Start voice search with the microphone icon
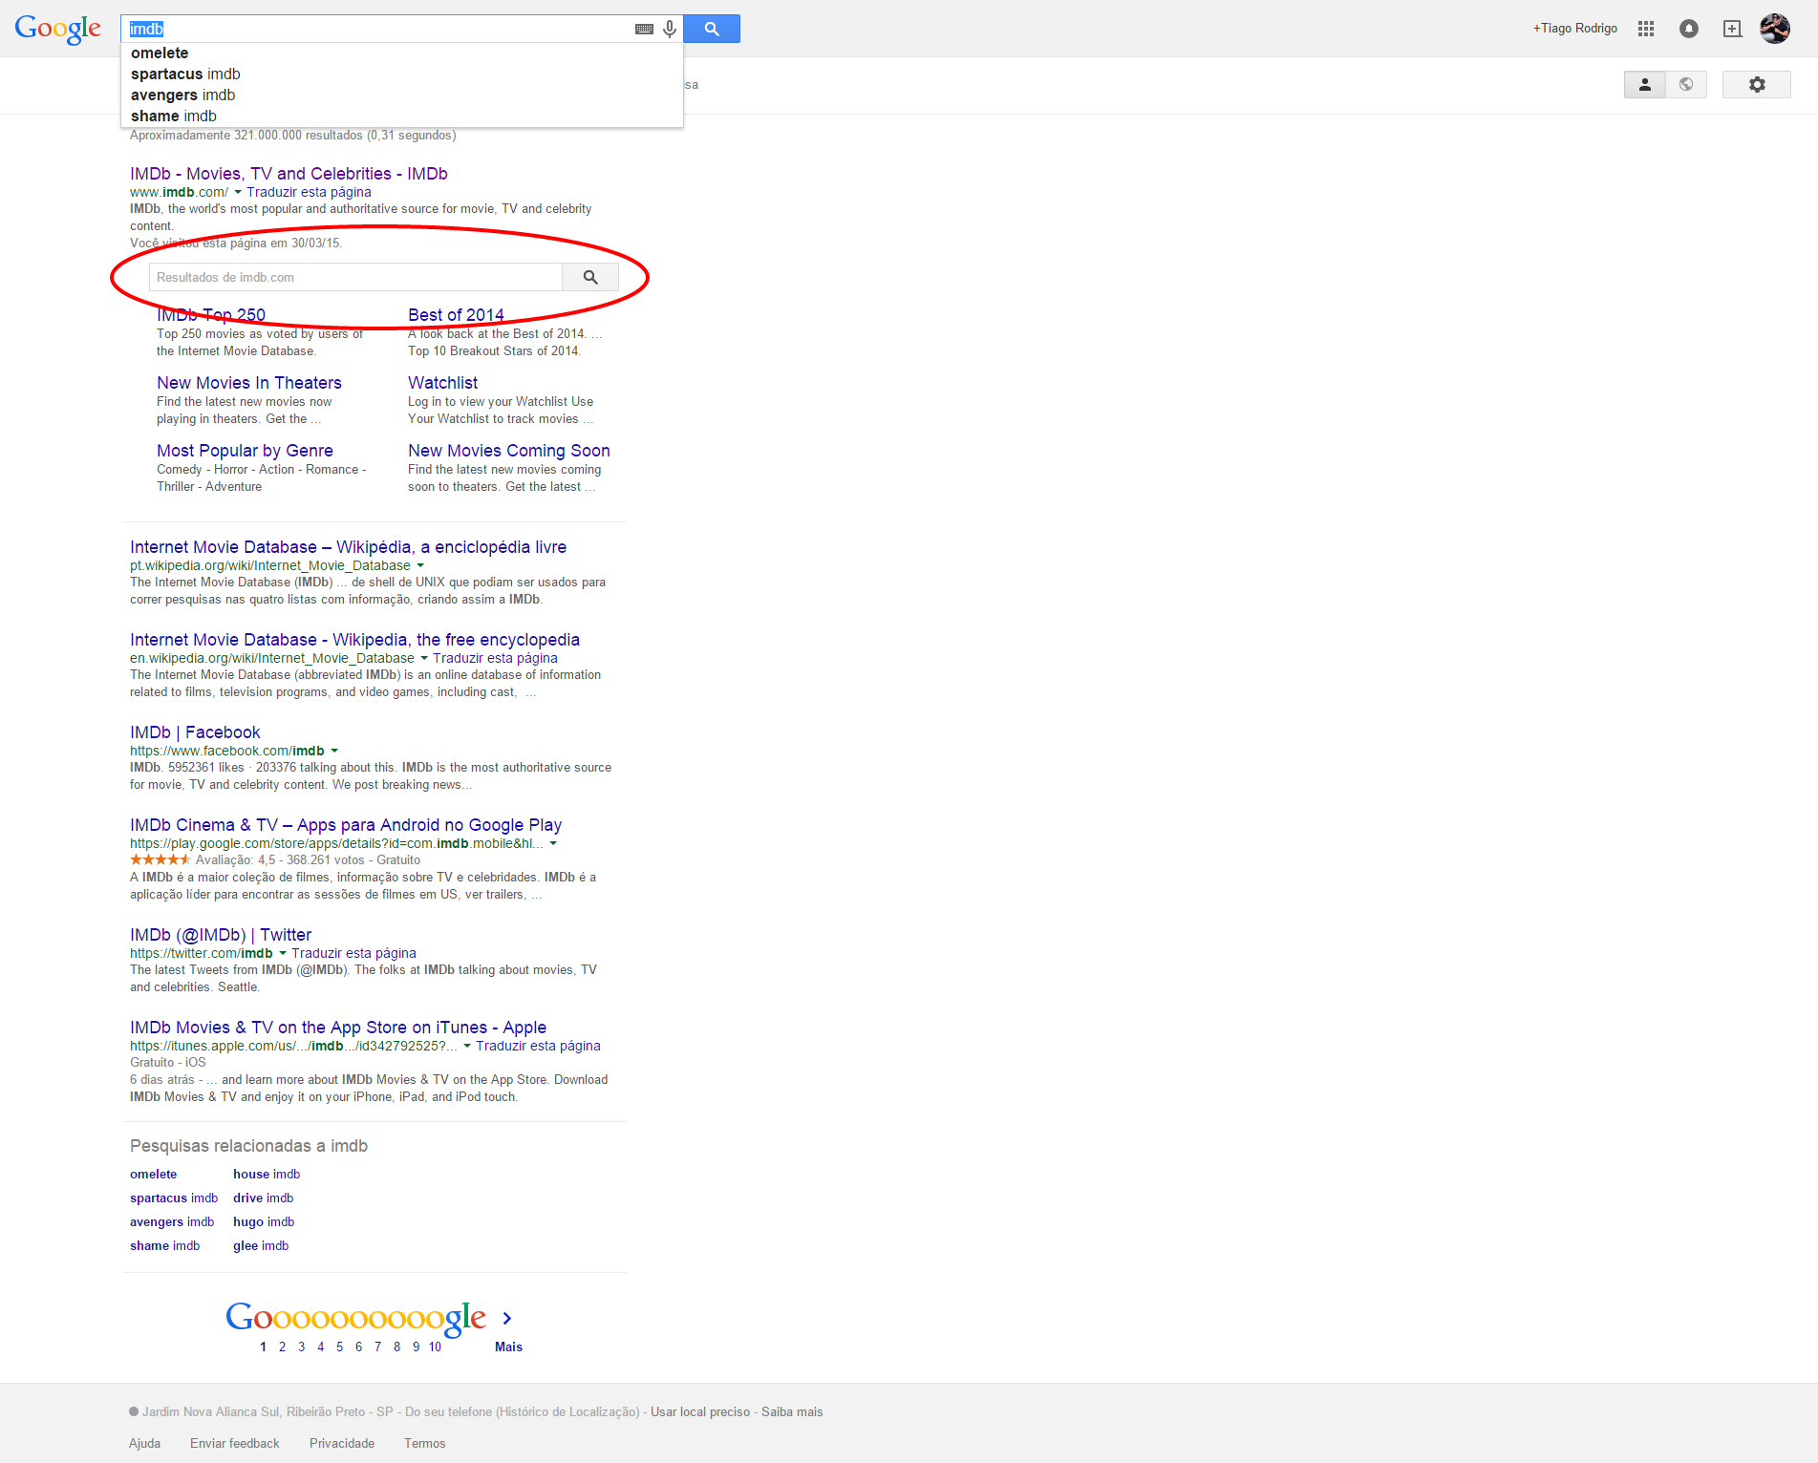Image resolution: width=1818 pixels, height=1463 pixels. click(670, 29)
